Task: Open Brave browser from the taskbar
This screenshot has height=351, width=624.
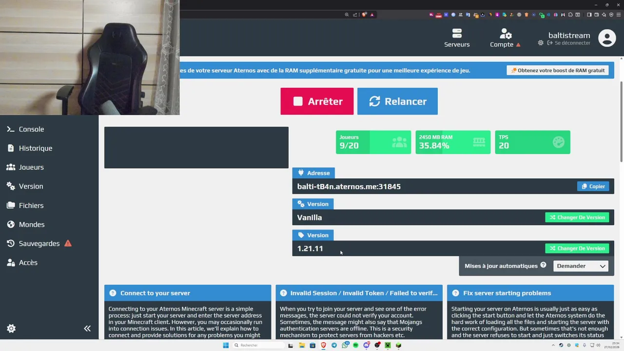Action: click(x=323, y=345)
